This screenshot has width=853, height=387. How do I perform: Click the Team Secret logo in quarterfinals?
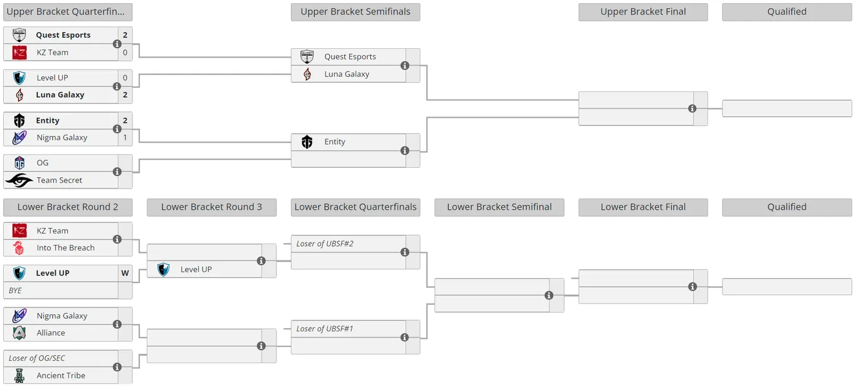click(x=19, y=180)
